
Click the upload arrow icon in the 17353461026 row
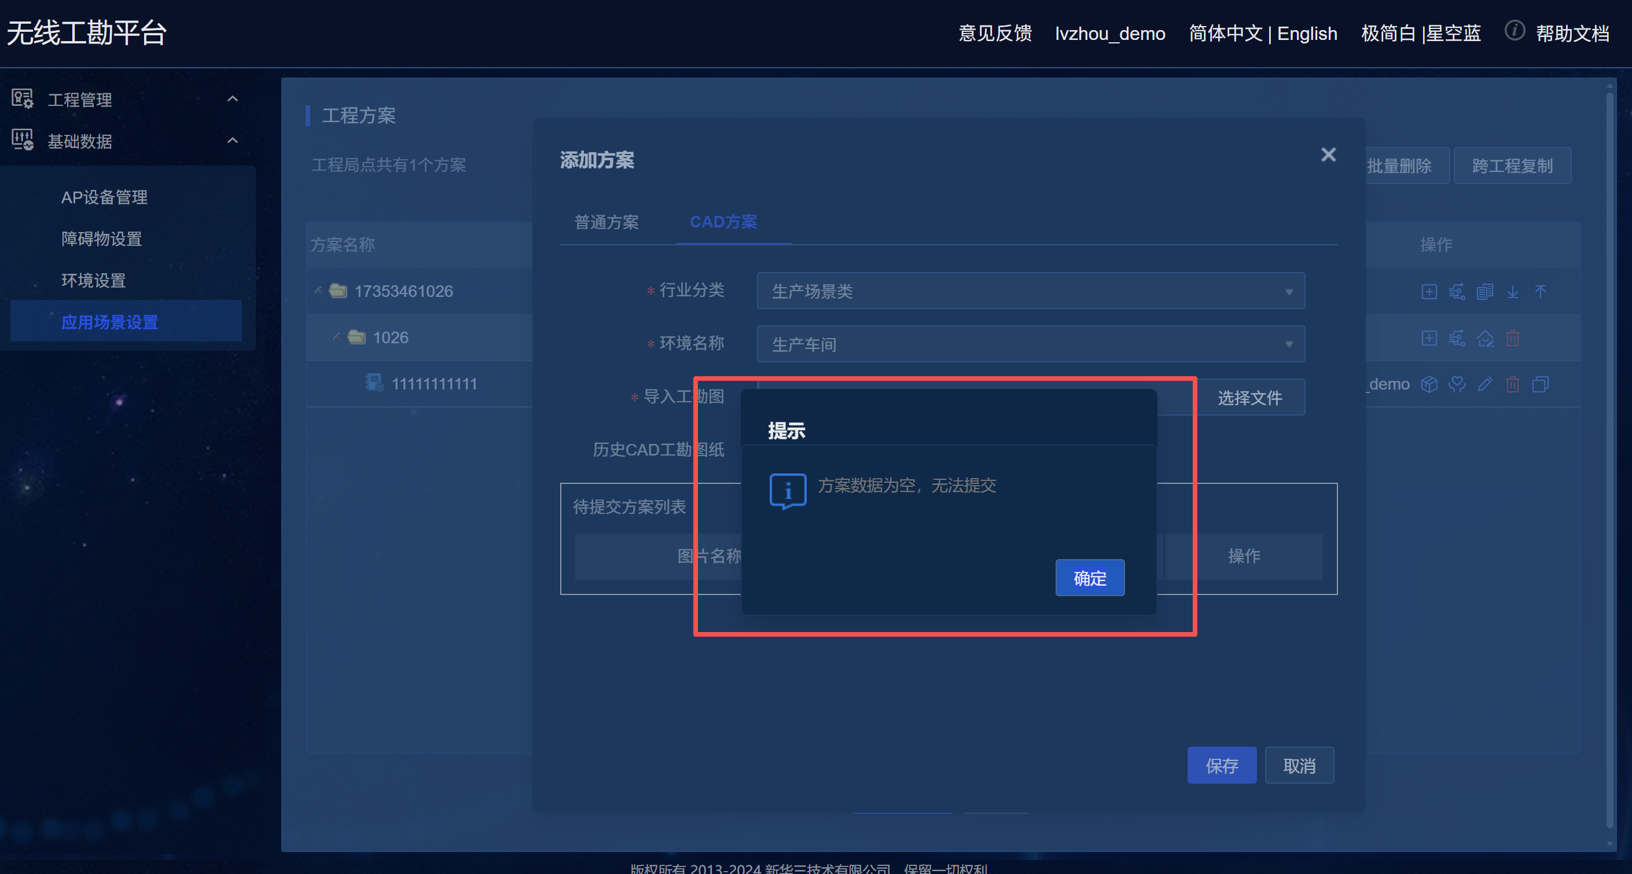click(1540, 292)
